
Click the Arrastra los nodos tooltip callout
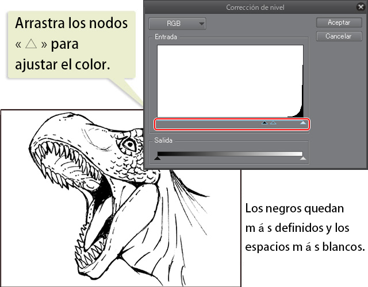tap(72, 45)
